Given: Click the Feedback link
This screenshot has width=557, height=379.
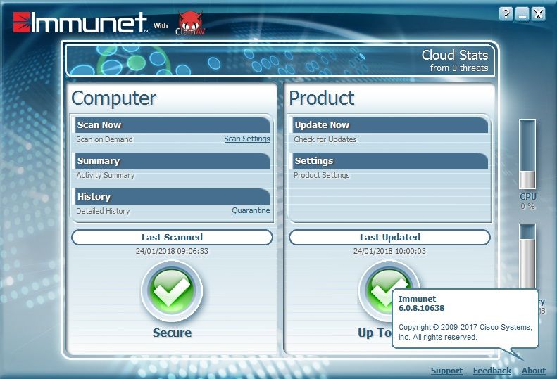Looking at the screenshot, I should [x=492, y=371].
